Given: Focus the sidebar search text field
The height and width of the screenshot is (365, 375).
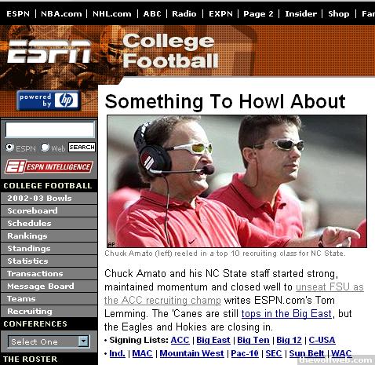Looking at the screenshot, I should (49, 130).
